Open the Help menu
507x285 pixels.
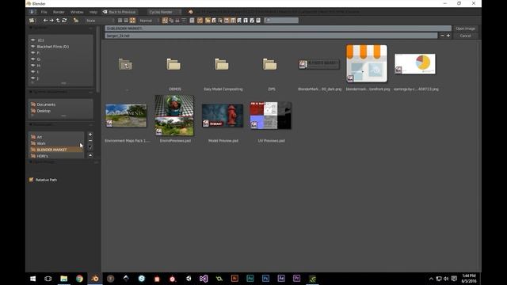pyautogui.click(x=93, y=12)
